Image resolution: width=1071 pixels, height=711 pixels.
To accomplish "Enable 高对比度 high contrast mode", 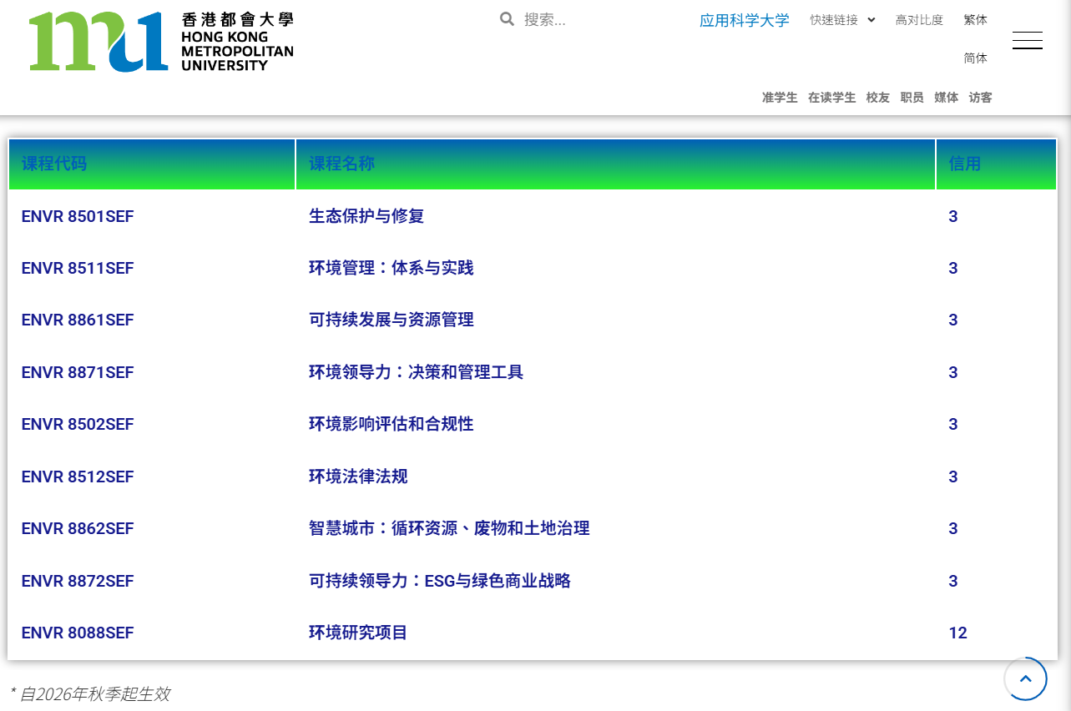I will (918, 20).
